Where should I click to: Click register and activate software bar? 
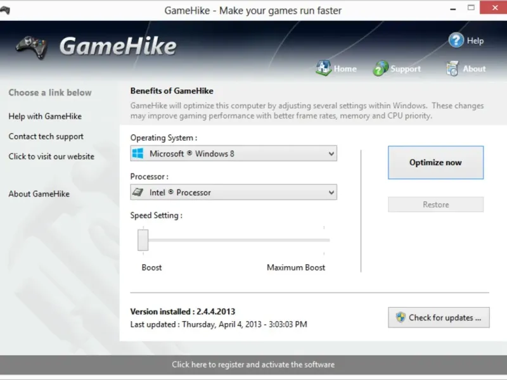pyautogui.click(x=253, y=365)
